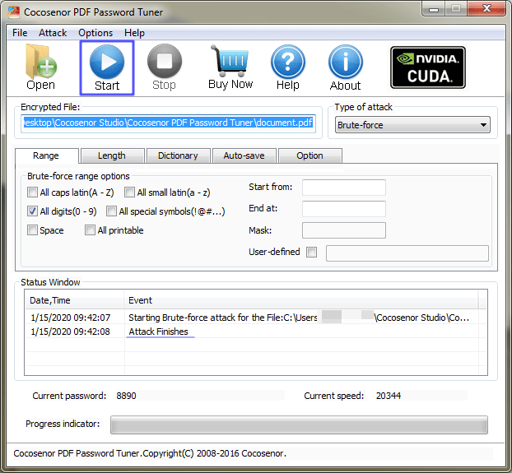Switch to the Option tab
This screenshot has width=512, height=473.
click(x=310, y=155)
